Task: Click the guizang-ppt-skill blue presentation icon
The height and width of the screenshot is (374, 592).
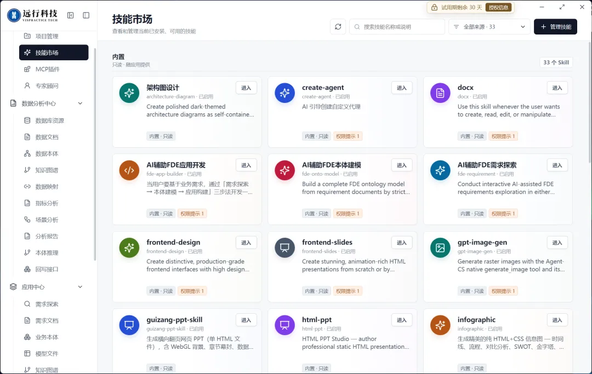Action: (129, 325)
